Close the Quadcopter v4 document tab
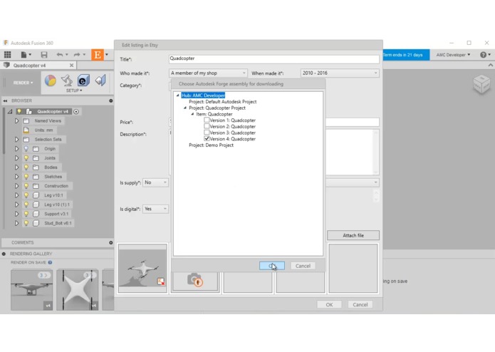The image size is (495, 352). coord(72,66)
